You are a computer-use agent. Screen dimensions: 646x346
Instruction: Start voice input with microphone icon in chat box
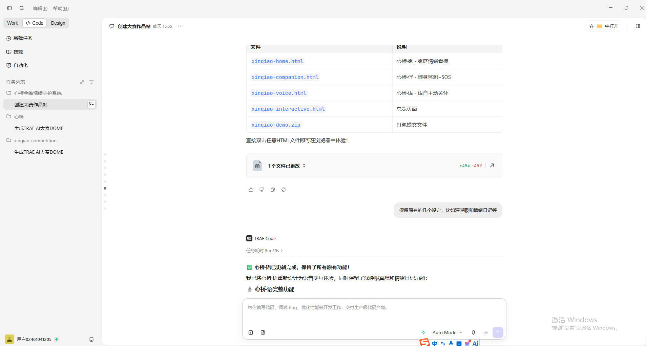pos(474,332)
